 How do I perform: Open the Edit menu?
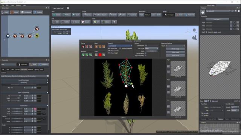[x=7, y=5]
